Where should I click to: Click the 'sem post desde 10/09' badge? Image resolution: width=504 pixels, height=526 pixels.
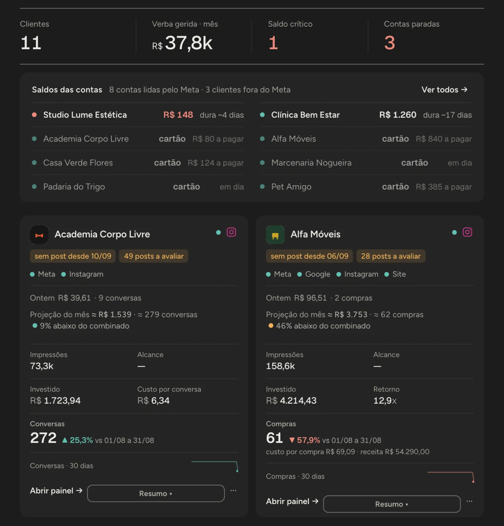[73, 256]
